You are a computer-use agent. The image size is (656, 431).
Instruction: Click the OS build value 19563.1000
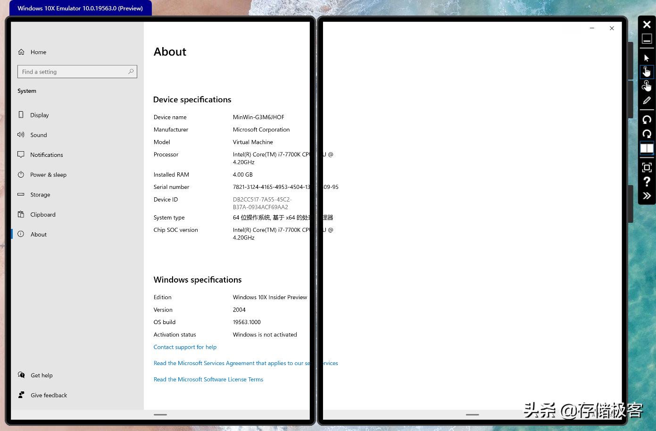click(x=247, y=322)
